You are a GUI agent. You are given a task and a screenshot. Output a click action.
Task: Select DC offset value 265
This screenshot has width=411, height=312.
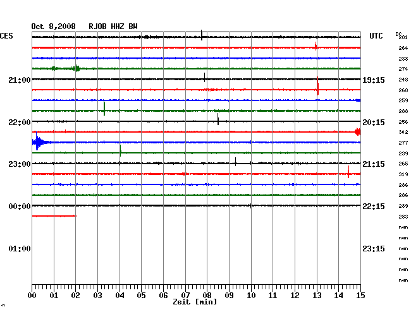pos(403,164)
